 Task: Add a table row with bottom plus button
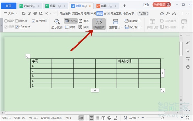(95, 91)
